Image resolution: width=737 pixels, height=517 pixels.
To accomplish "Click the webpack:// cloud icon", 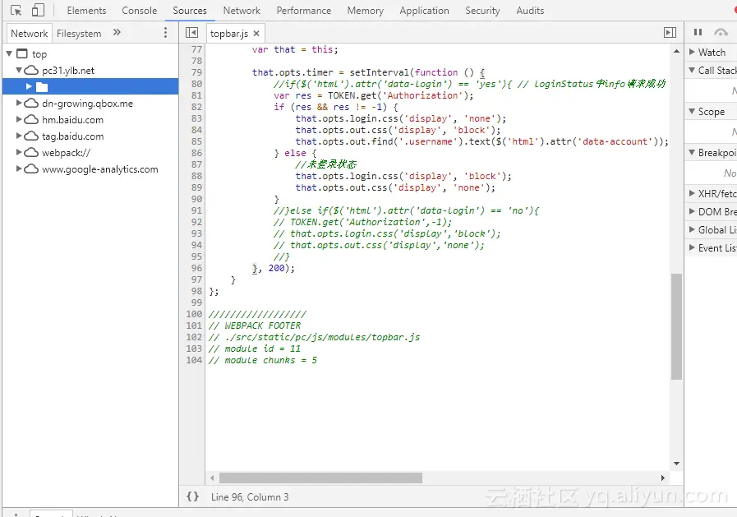I will click(31, 153).
